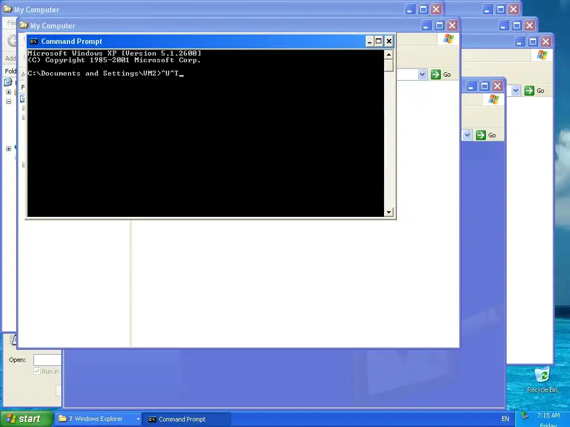Click the Back arrow in rearmost My Computer

click(12, 40)
